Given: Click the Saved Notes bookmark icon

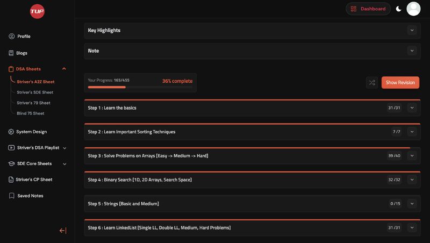Looking at the screenshot, I should (x=11, y=196).
